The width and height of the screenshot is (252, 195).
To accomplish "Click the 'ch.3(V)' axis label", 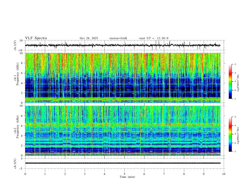I will click(15, 163).
